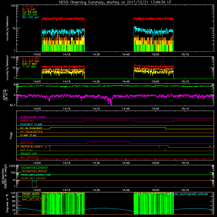Select the SAA_FLAG label

tap(27, 143)
